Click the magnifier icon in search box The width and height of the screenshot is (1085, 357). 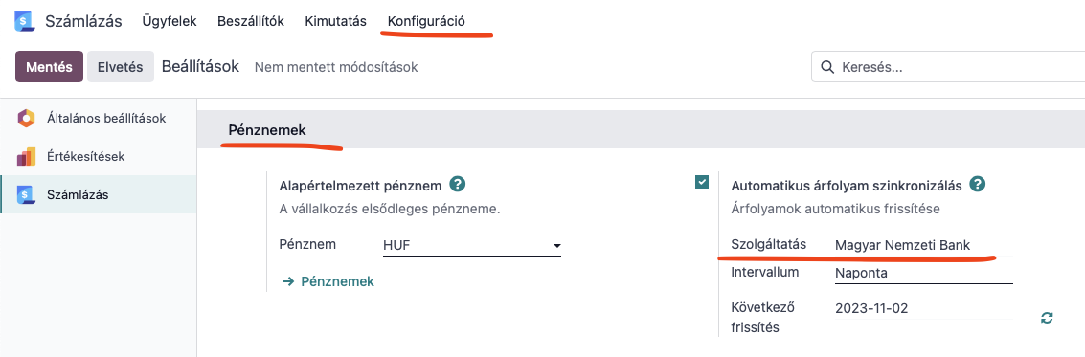pyautogui.click(x=826, y=67)
